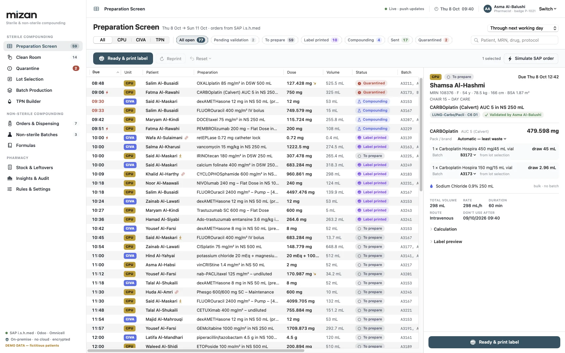Open Stock & Leftovers
Image resolution: width=565 pixels, height=353 pixels.
pyautogui.click(x=43, y=167)
